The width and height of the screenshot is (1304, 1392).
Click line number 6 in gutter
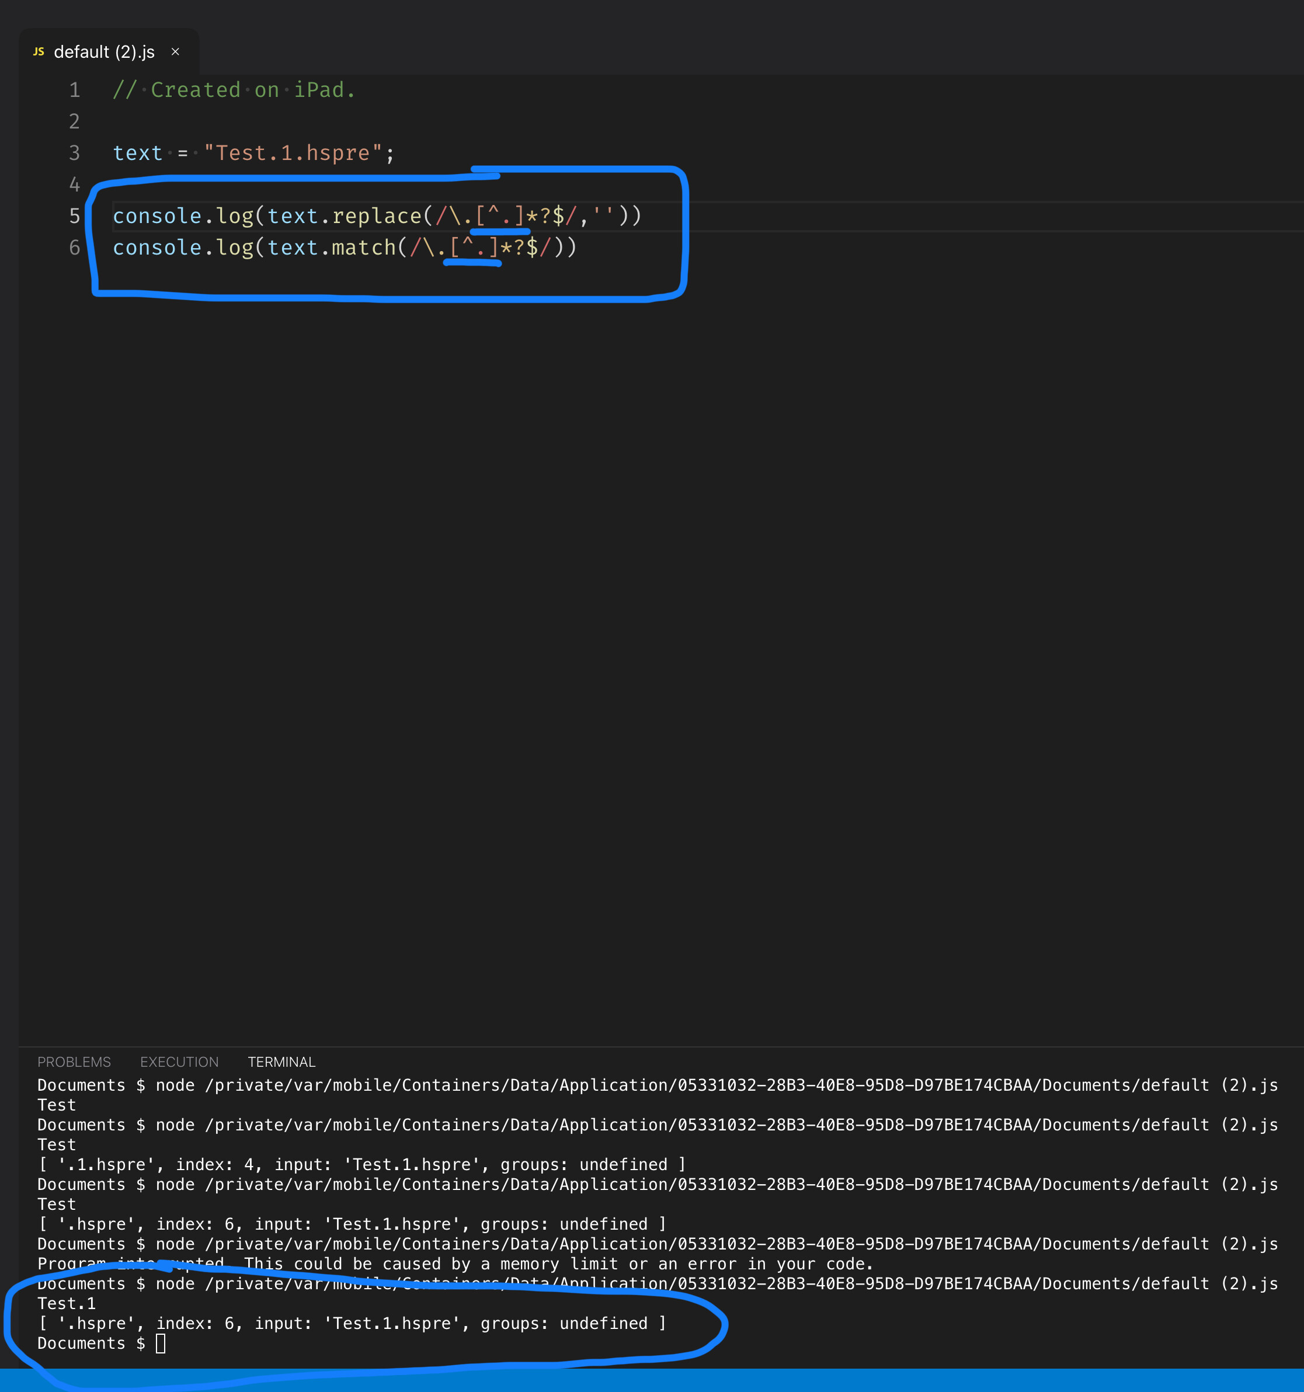[x=74, y=248]
